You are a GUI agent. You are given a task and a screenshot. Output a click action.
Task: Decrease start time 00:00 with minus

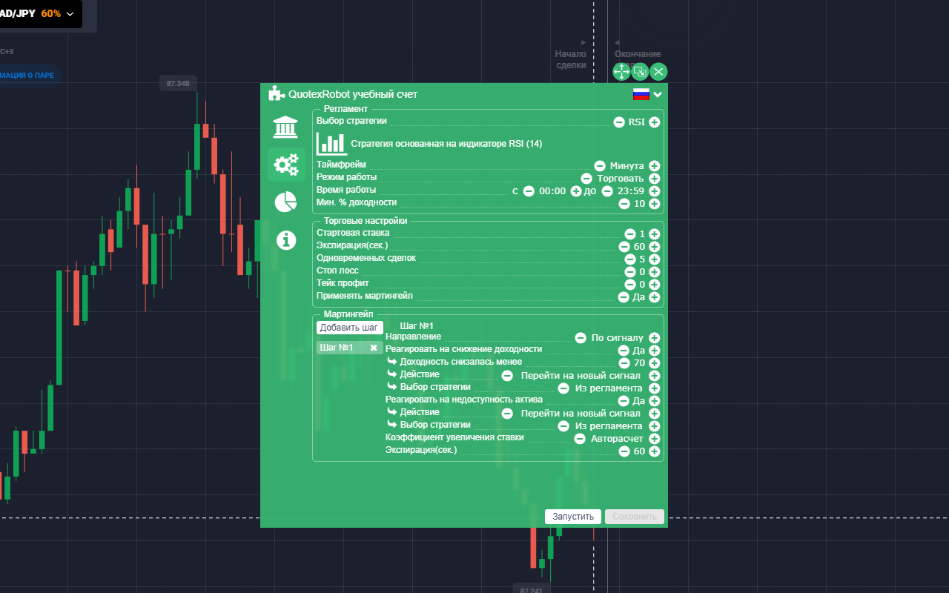529,191
